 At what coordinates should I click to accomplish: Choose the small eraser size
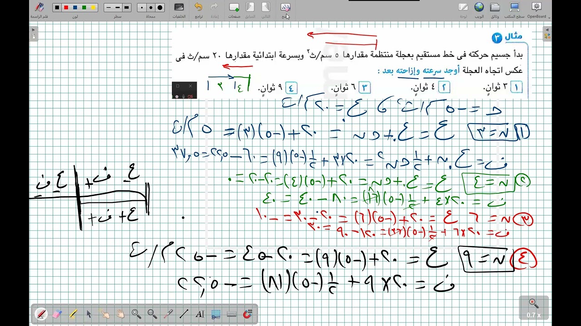click(x=142, y=8)
